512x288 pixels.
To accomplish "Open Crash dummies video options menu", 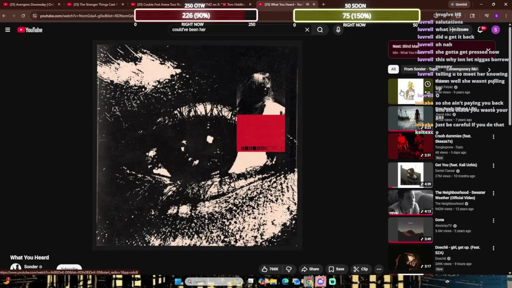I will [493, 137].
